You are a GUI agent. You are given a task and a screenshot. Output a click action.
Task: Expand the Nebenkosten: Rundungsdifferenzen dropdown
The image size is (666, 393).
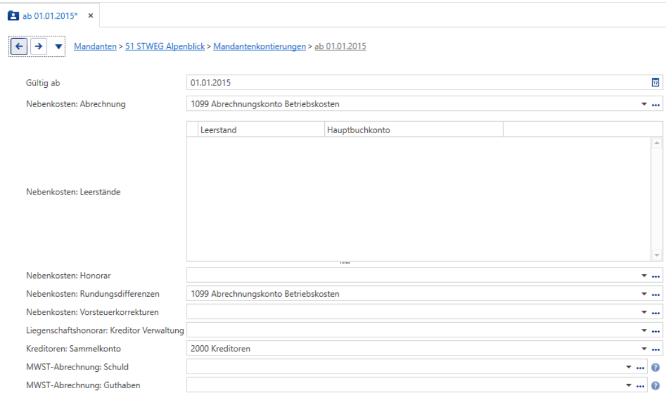click(x=644, y=294)
